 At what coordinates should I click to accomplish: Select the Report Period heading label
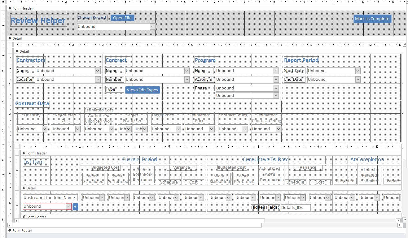(301, 60)
